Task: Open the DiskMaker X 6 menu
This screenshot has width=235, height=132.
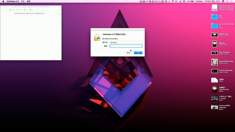Action: click(12, 1)
